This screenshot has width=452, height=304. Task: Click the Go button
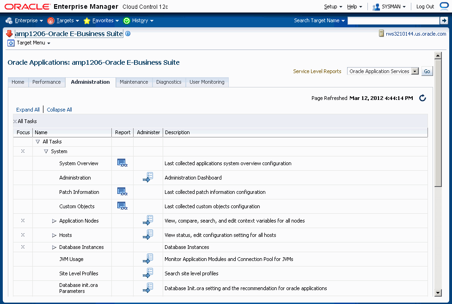tap(427, 71)
